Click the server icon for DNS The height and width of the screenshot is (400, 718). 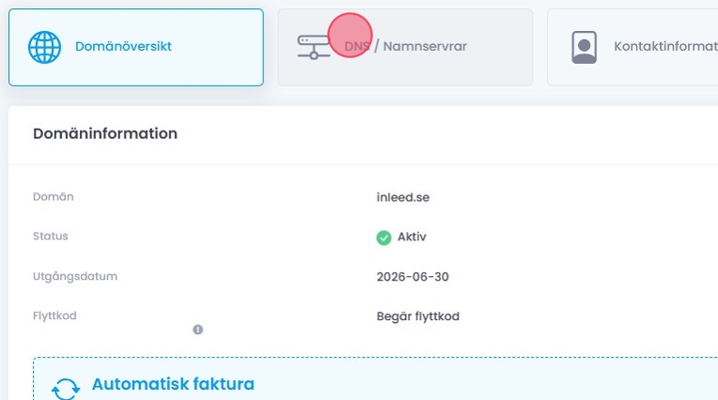313,47
